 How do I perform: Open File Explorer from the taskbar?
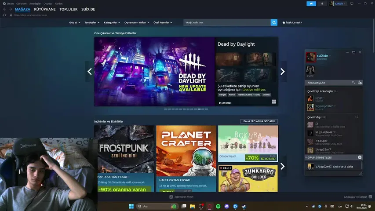[x=192, y=206]
